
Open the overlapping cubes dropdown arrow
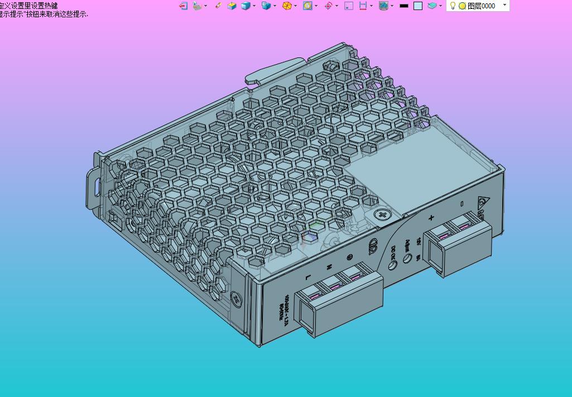click(275, 6)
